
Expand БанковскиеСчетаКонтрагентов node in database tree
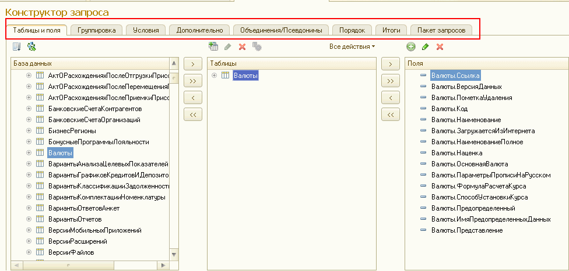click(29, 109)
